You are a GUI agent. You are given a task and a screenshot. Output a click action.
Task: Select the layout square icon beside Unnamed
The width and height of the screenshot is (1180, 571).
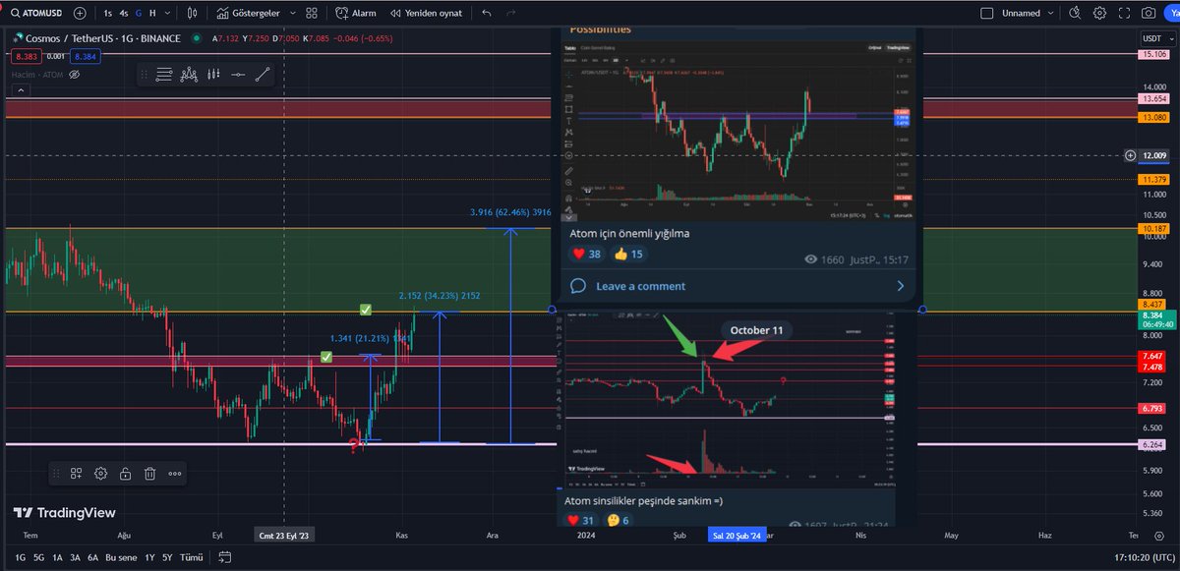(987, 14)
